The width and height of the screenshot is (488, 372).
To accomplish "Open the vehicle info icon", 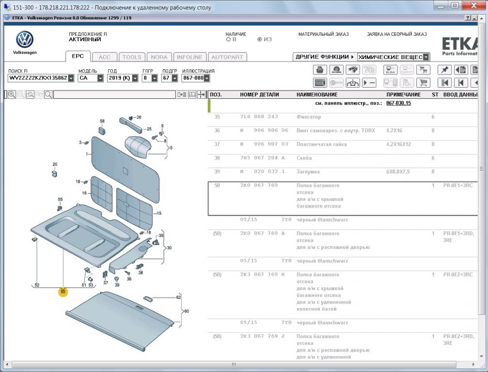I will [352, 83].
